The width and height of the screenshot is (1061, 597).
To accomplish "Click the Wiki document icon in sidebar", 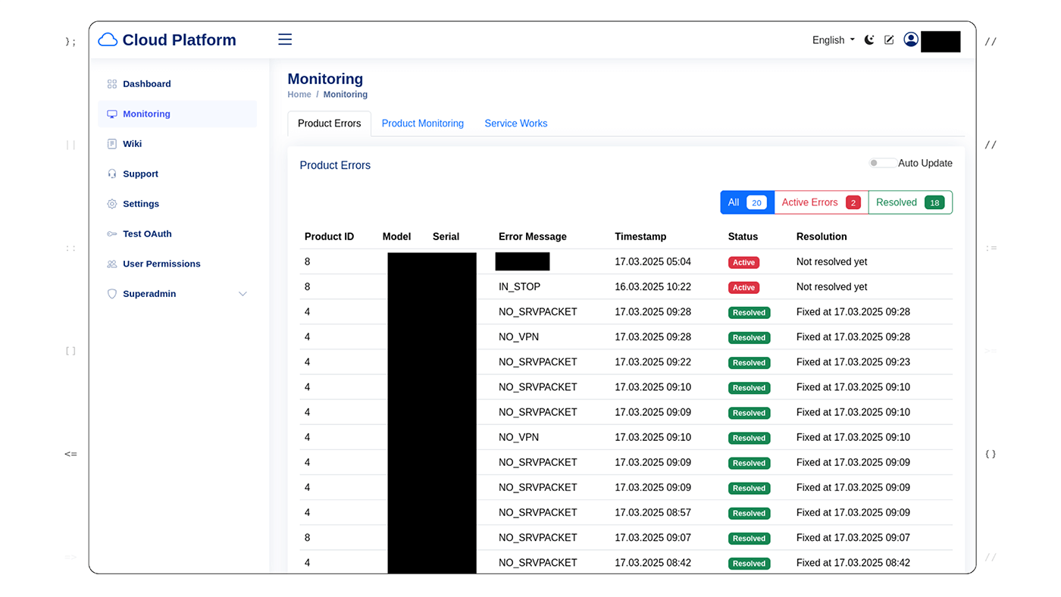I will pyautogui.click(x=112, y=144).
